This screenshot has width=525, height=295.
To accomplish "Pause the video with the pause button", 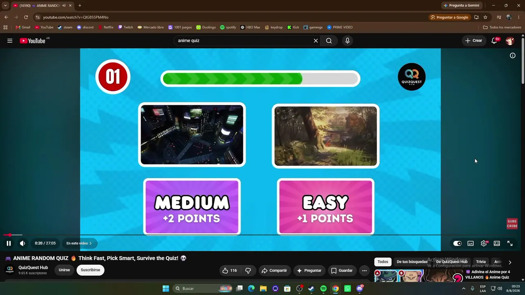I will 9,243.
